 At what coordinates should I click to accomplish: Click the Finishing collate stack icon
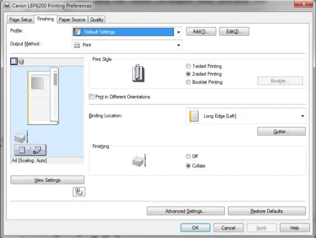(139, 161)
